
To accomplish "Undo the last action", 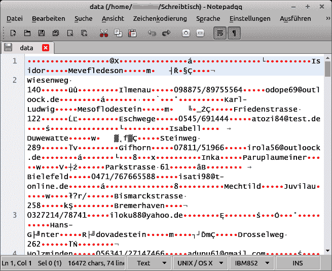I will click(152, 33).
